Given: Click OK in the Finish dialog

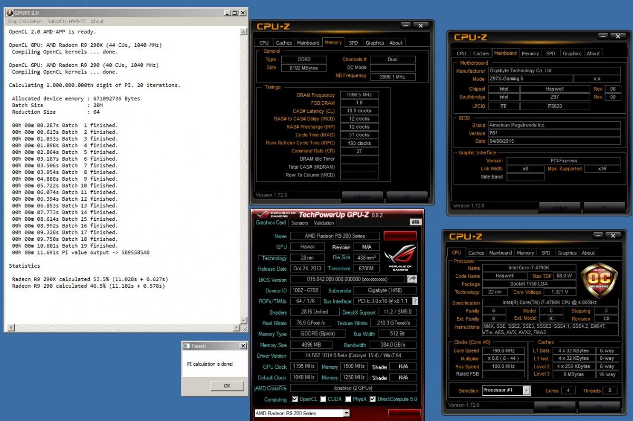Looking at the screenshot, I should 227,386.
